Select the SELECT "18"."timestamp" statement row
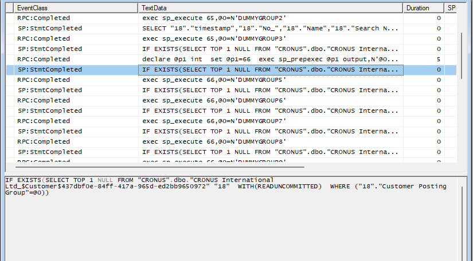This screenshot has height=261, width=473. [231, 28]
